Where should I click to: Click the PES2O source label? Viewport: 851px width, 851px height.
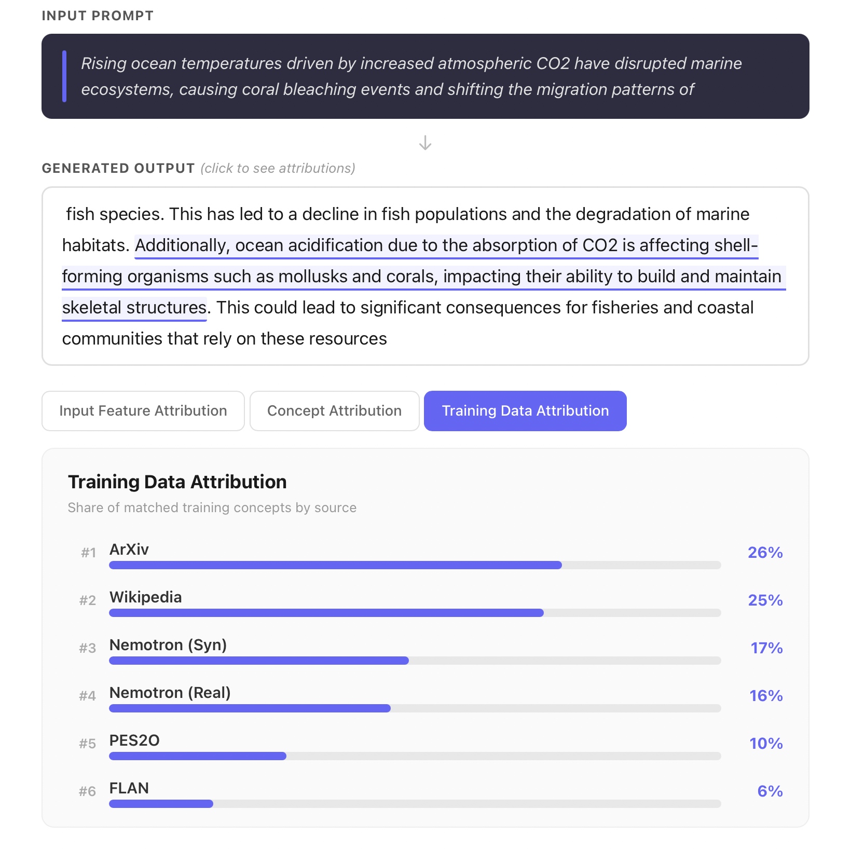[134, 740]
